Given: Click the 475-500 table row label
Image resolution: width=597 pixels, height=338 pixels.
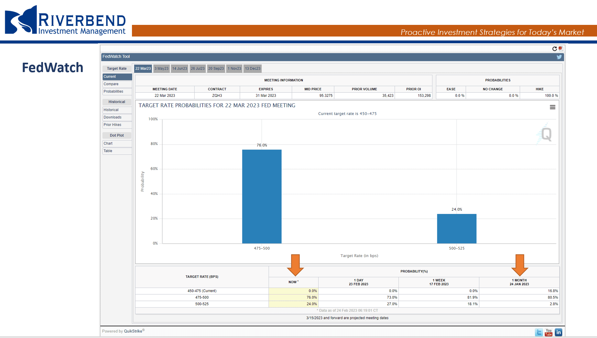Looking at the screenshot, I should click(x=202, y=297).
